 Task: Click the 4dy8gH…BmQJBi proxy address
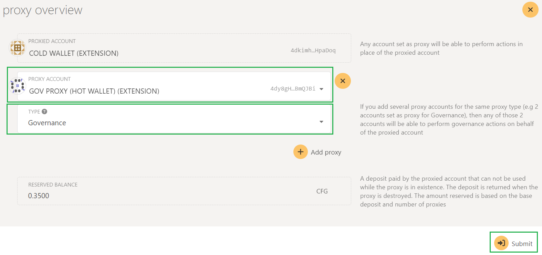[293, 89]
